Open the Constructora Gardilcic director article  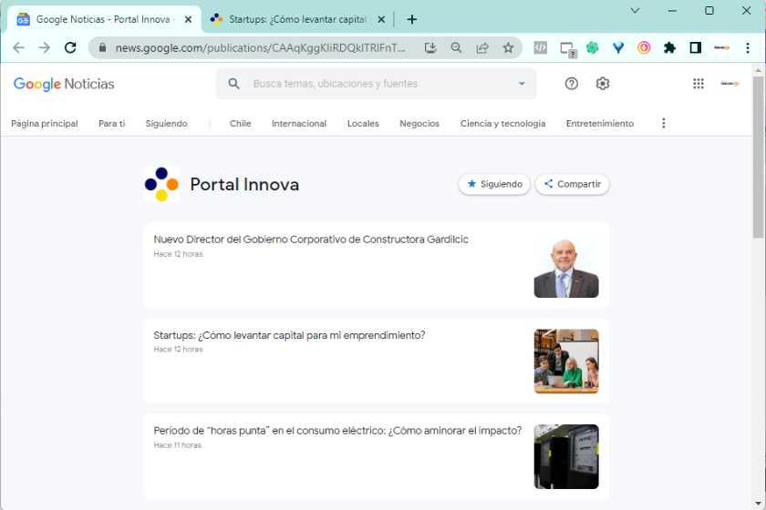(311, 240)
